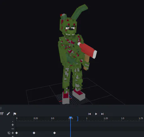Click the sort-order icon with up arrow
Screen dimensions: 144x137
click(2, 114)
